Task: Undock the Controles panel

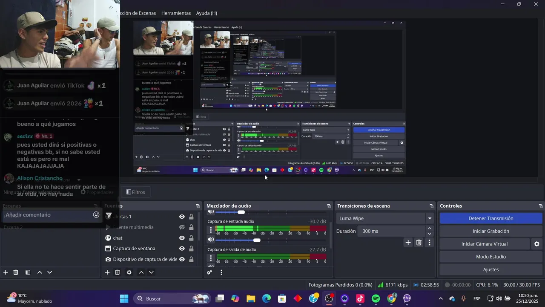Action: [x=541, y=206]
